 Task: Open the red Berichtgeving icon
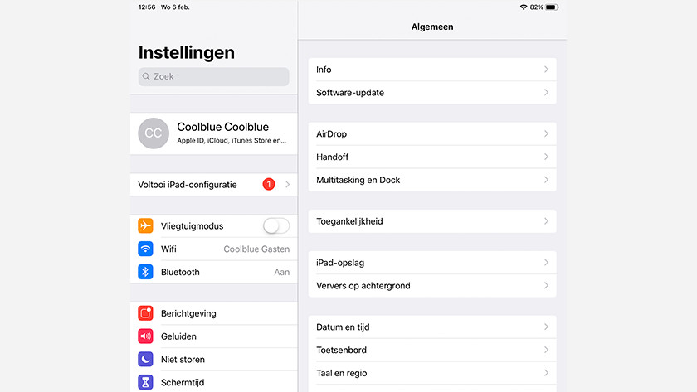(145, 313)
